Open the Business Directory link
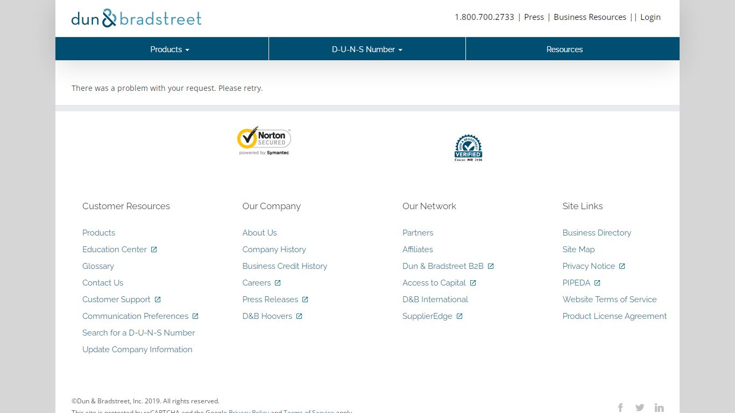The width and height of the screenshot is (735, 413). (x=597, y=233)
